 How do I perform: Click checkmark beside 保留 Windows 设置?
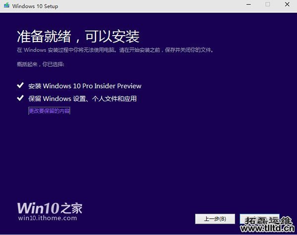pyautogui.click(x=20, y=98)
